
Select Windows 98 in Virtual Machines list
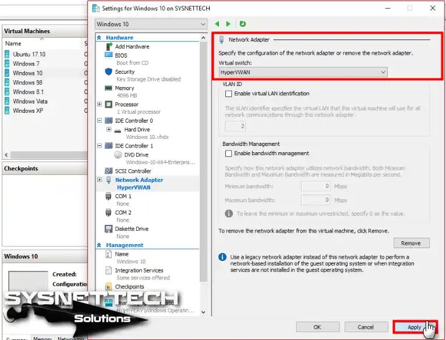(27, 83)
